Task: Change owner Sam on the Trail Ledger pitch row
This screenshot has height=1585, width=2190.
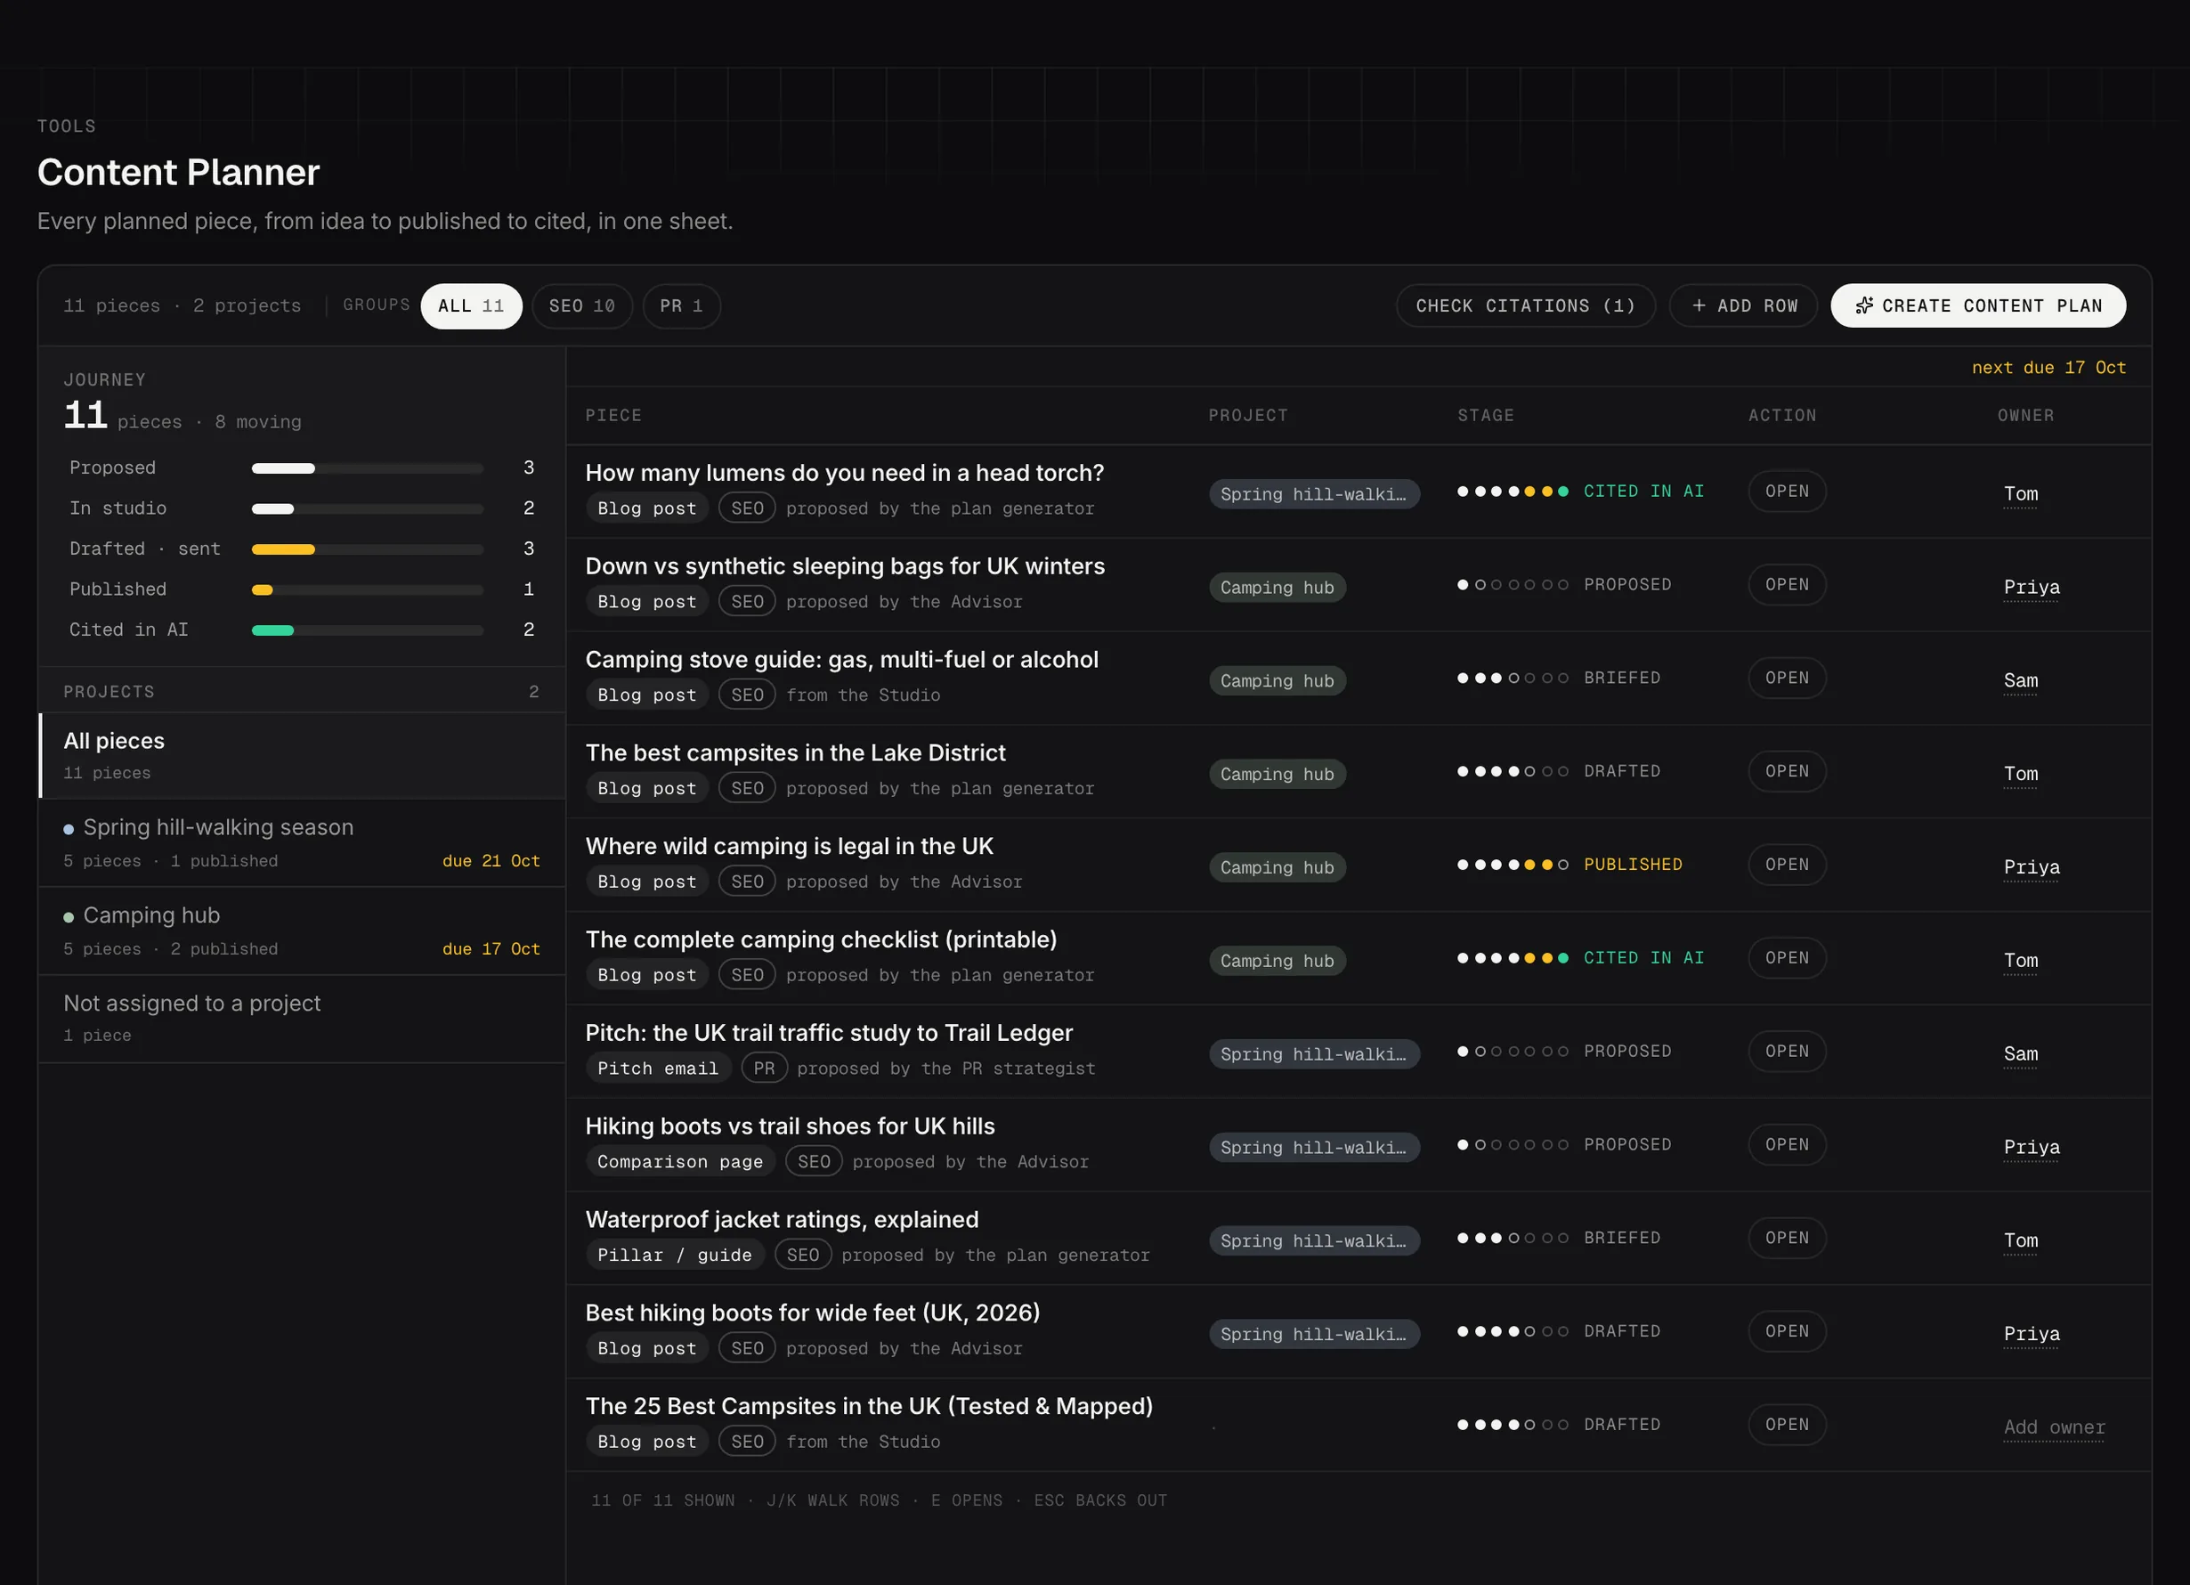Action: (x=2020, y=1053)
